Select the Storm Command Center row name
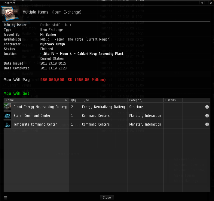This screenshot has width=214, height=201. [32, 116]
